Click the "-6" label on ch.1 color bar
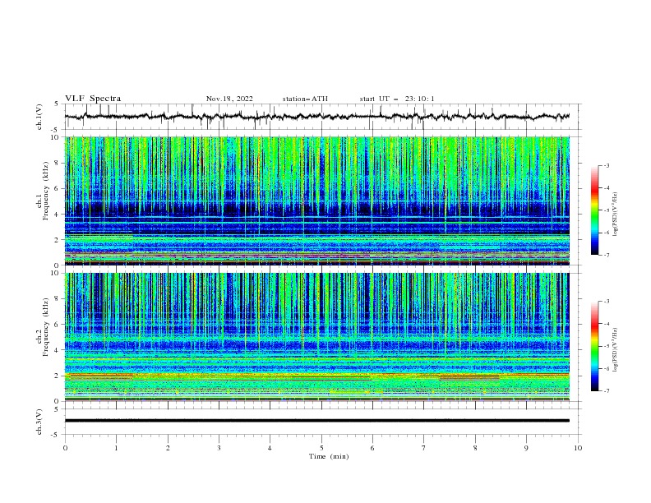The width and height of the screenshot is (651, 503). tap(607, 233)
